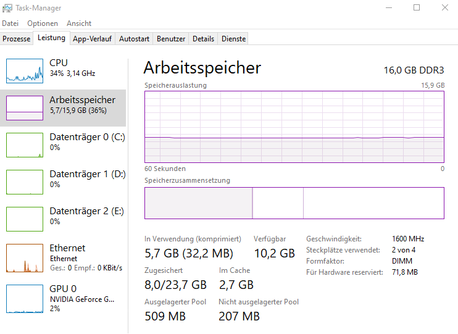Viewport: 458px width, 334px height.
Task: Switch to the Prozesse tab
Action: coord(17,39)
